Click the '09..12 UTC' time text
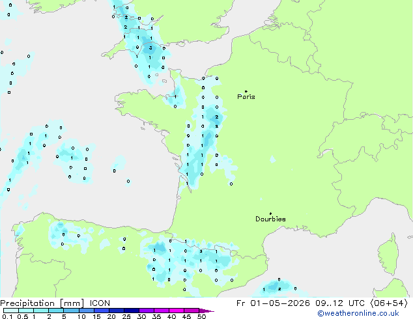 [x=340, y=303]
